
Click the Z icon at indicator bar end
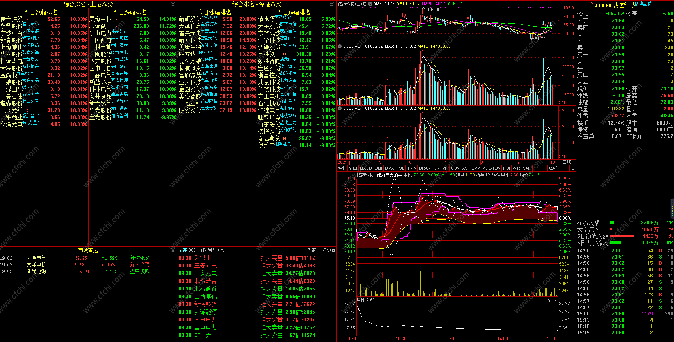573,168
